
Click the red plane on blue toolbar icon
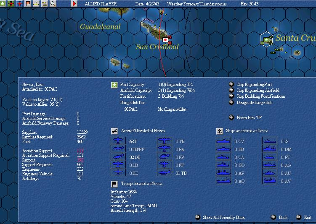[19, 3]
